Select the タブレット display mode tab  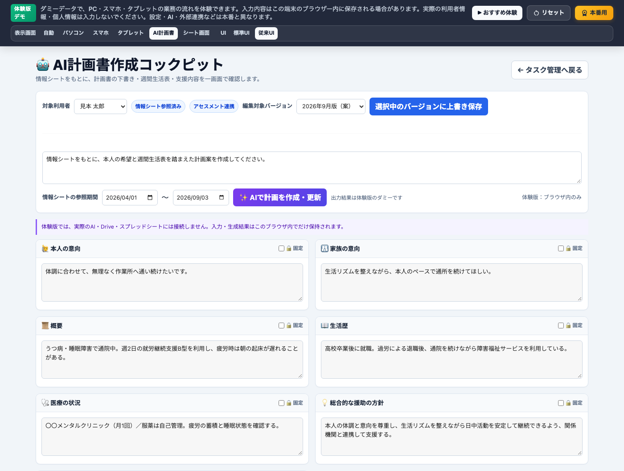pyautogui.click(x=131, y=33)
